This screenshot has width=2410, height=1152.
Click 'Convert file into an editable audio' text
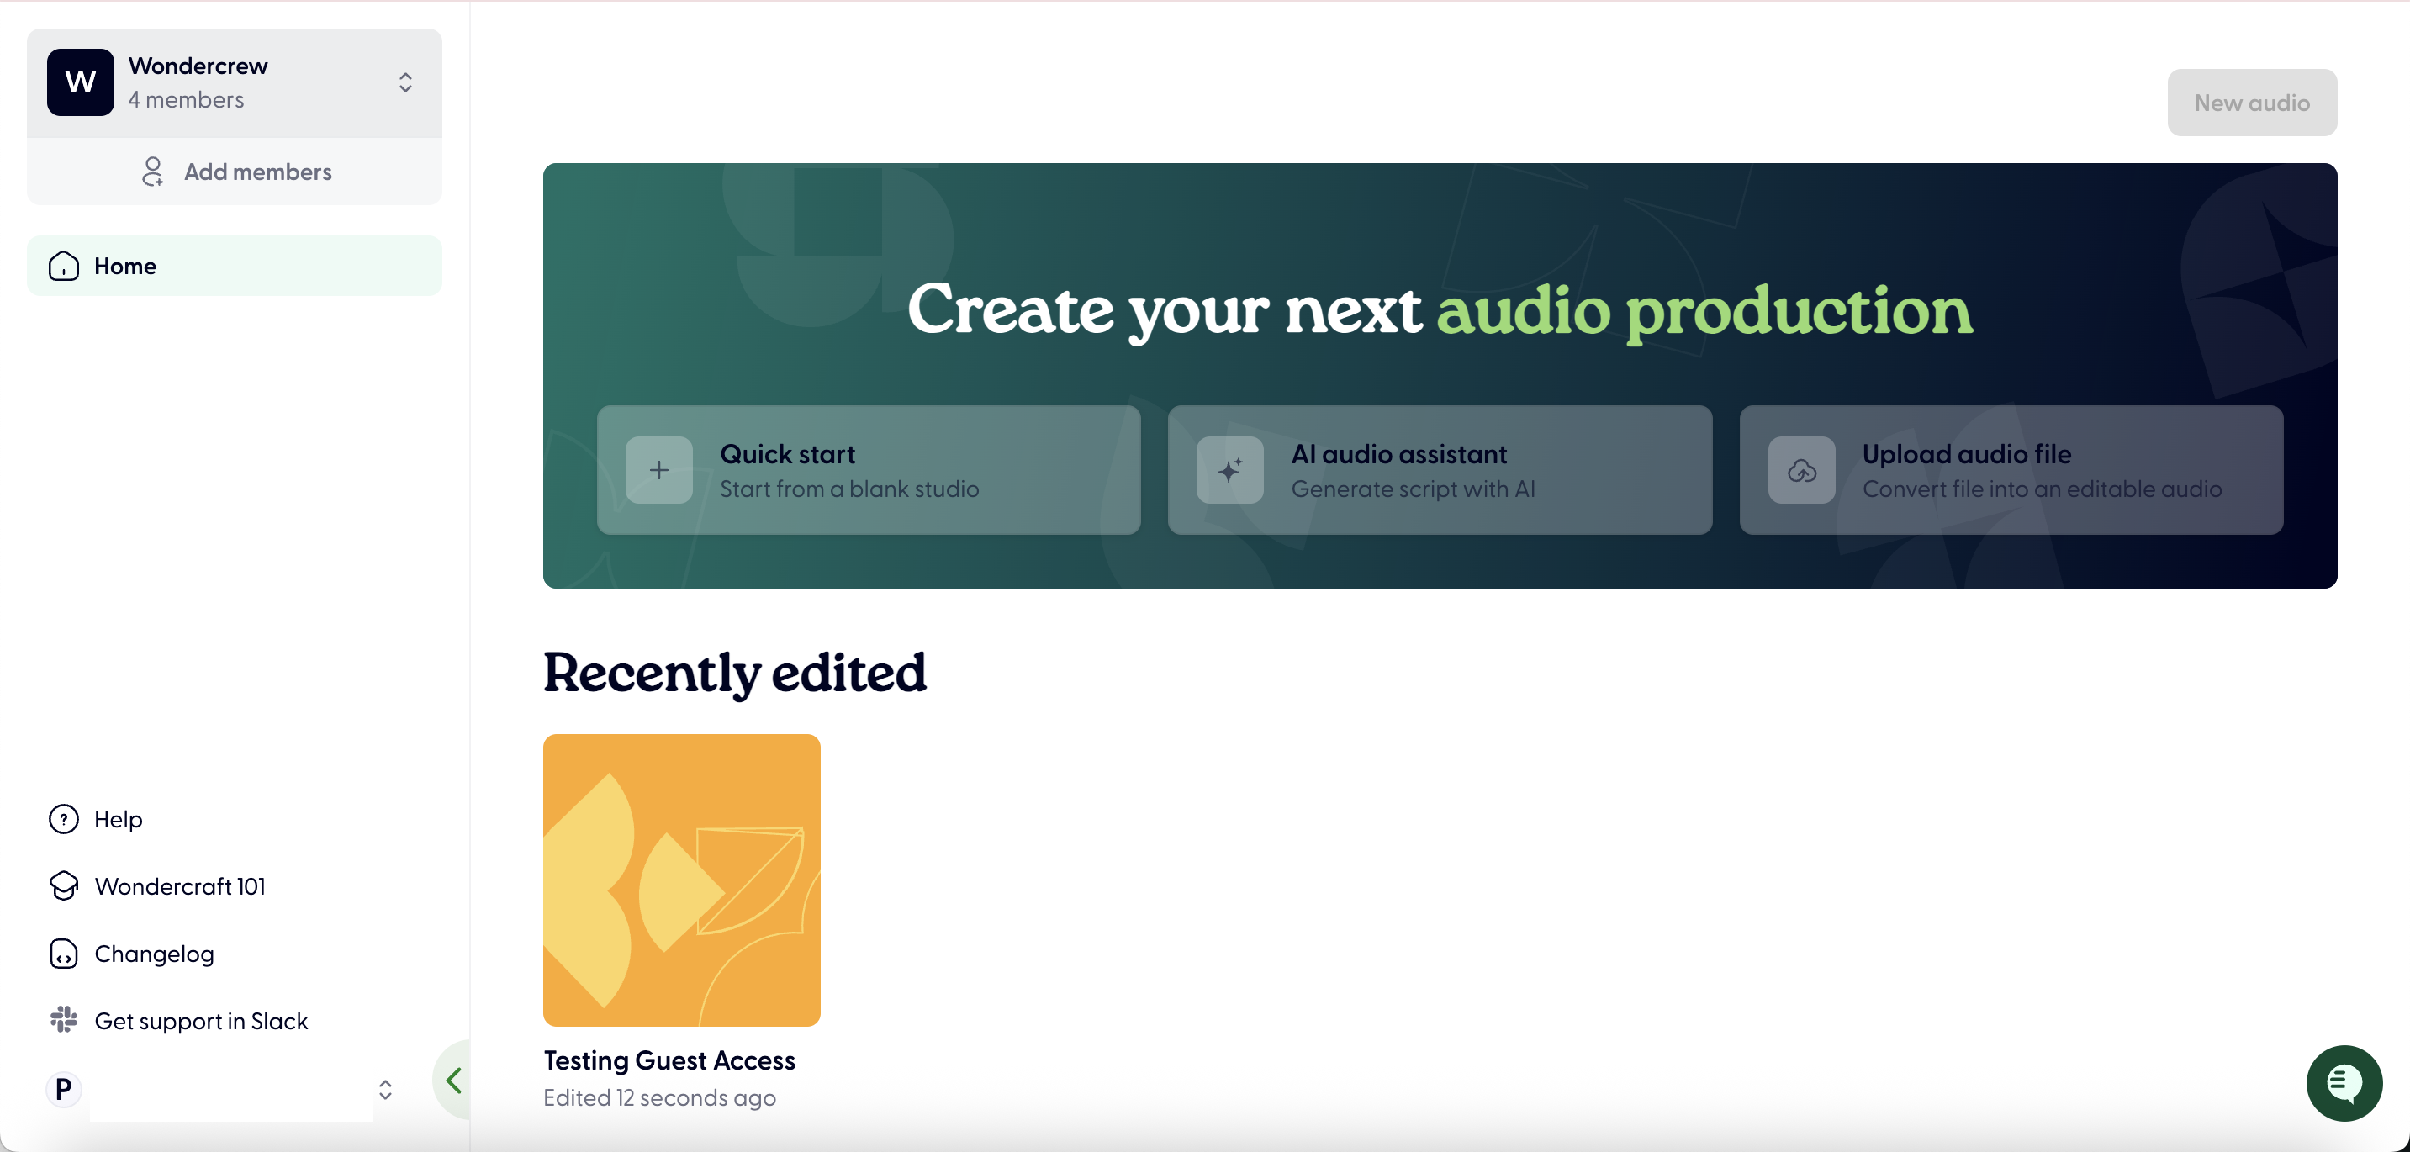[x=2042, y=489]
